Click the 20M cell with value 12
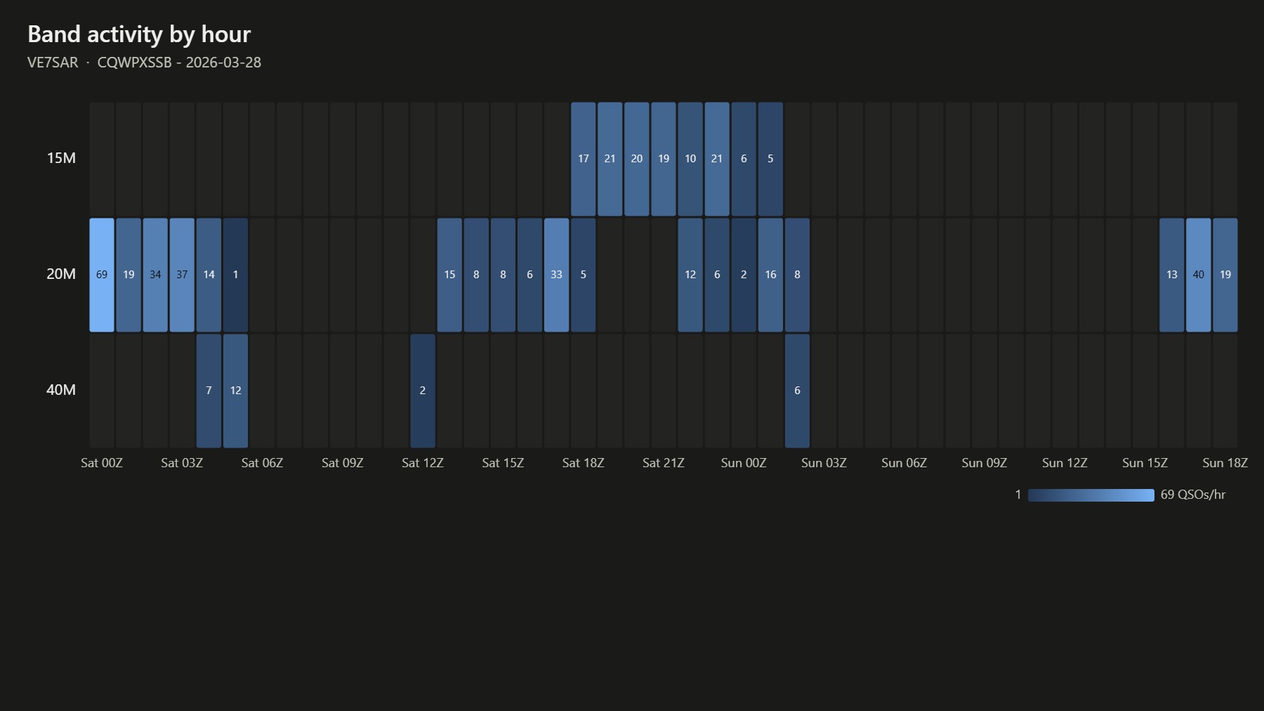The width and height of the screenshot is (1264, 711). tap(690, 275)
